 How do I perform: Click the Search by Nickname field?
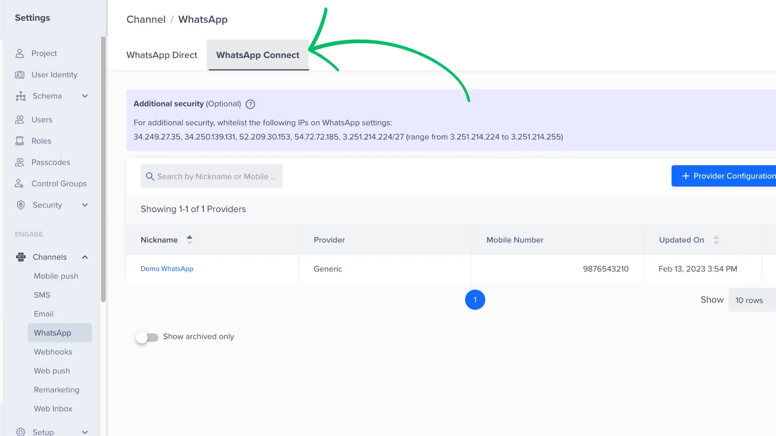(x=216, y=176)
